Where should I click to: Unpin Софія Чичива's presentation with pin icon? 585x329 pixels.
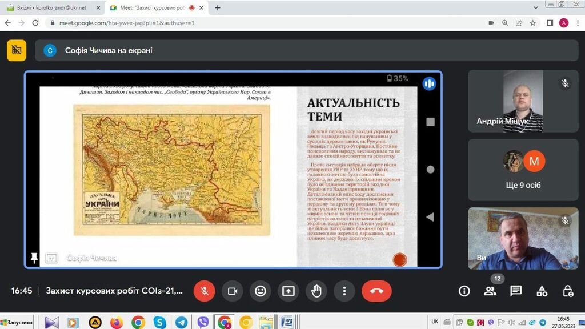point(34,258)
